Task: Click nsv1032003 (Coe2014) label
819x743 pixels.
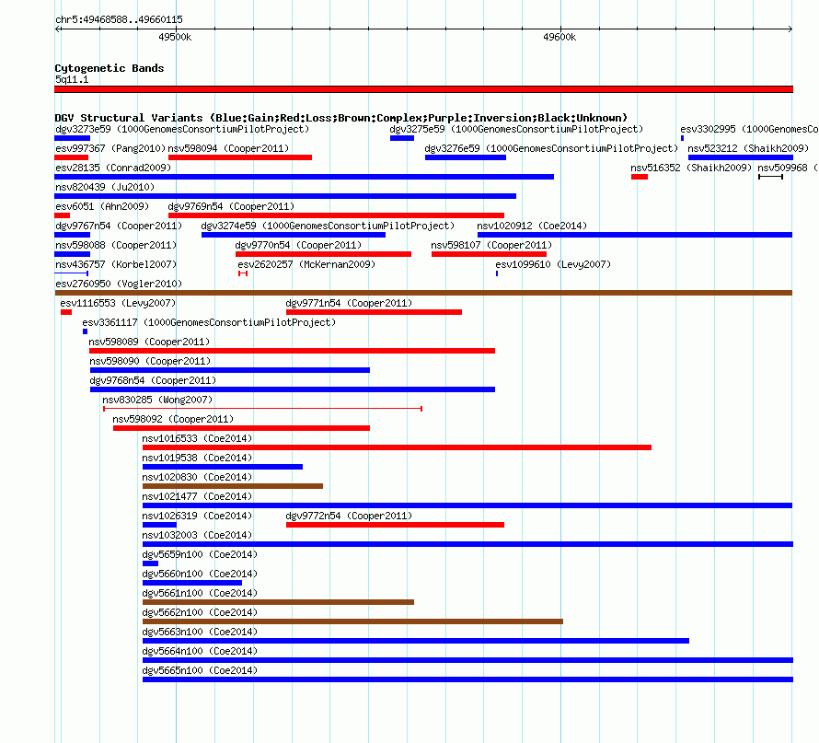Action: click(x=197, y=535)
